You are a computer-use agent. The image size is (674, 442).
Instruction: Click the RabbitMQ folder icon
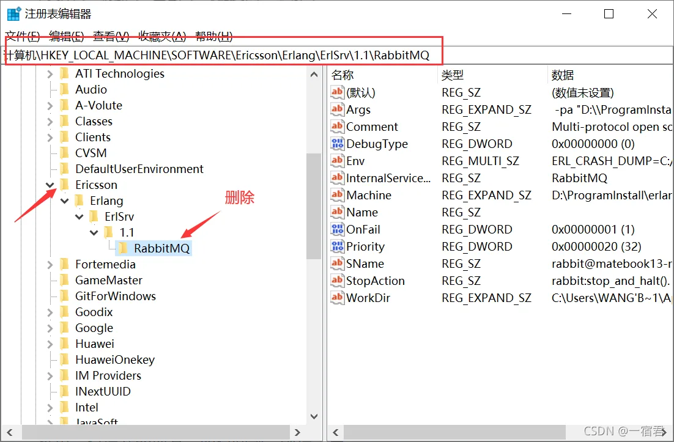123,248
